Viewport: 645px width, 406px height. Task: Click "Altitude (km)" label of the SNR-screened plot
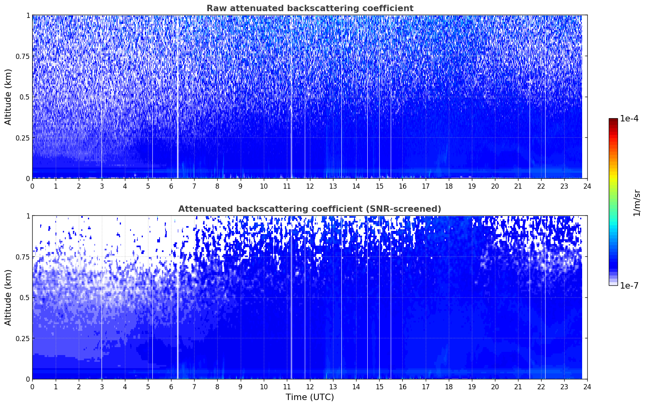tap(8, 297)
